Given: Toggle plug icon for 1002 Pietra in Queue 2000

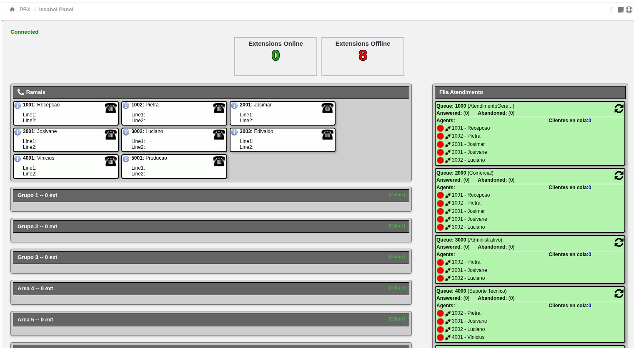Looking at the screenshot, I should click(448, 203).
